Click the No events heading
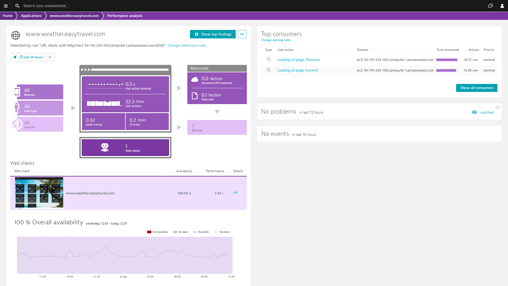Image resolution: width=508 pixels, height=286 pixels. (x=275, y=134)
